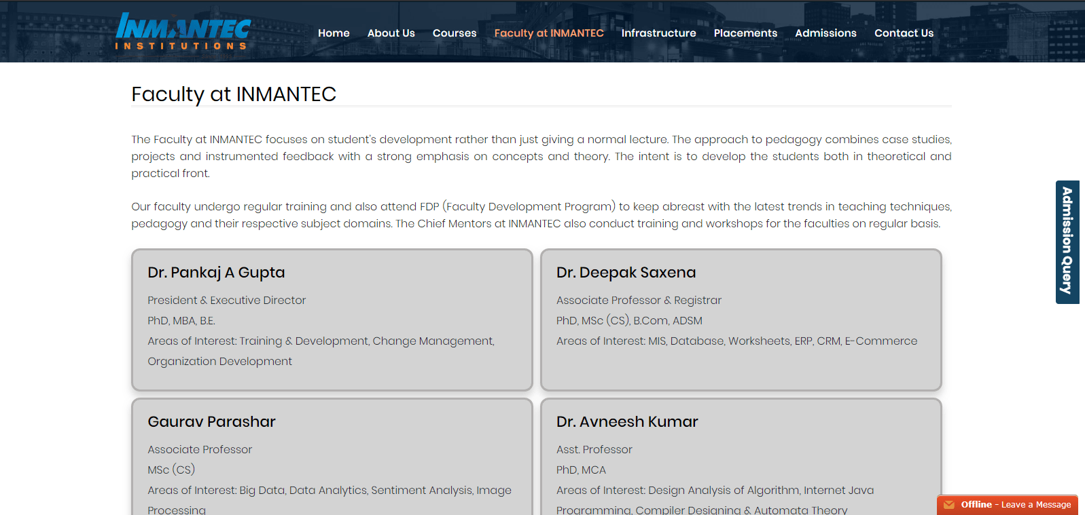
Task: Click Dr. Avneesh Kumar faculty name
Action: [x=626, y=422]
